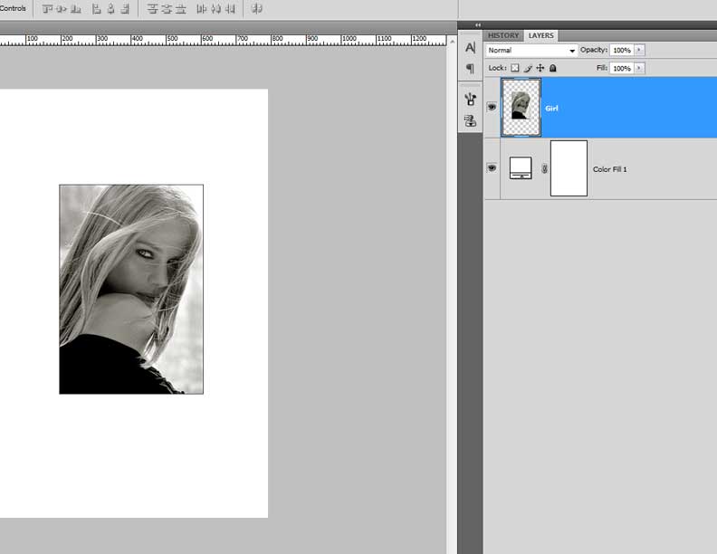Align bottom edges of layers
Image resolution: width=717 pixels, height=554 pixels.
[76, 9]
